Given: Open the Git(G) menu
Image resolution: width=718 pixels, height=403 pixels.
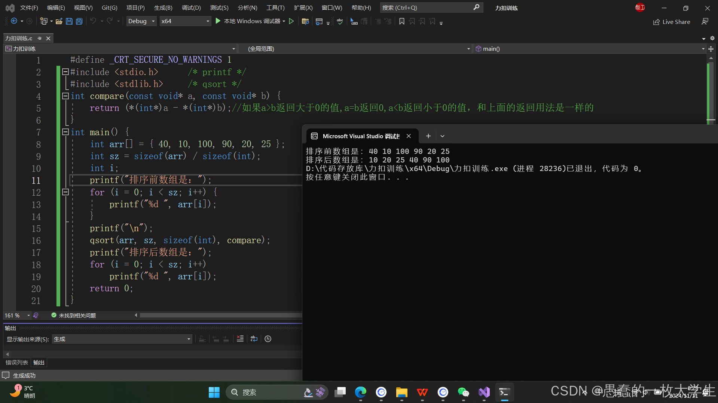Looking at the screenshot, I should pyautogui.click(x=109, y=7).
